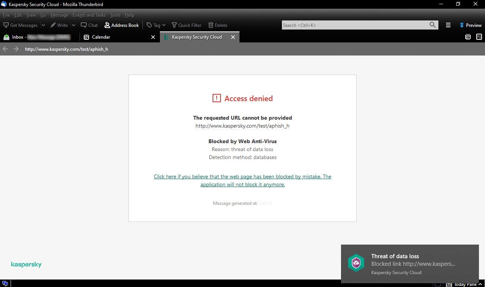
Task: Click the online status icon in status bar
Action: pyautogui.click(x=5, y=284)
